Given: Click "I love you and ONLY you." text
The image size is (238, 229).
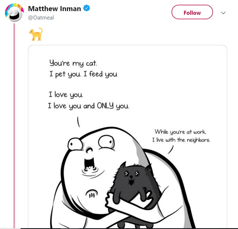Looking at the screenshot, I should [x=89, y=106].
